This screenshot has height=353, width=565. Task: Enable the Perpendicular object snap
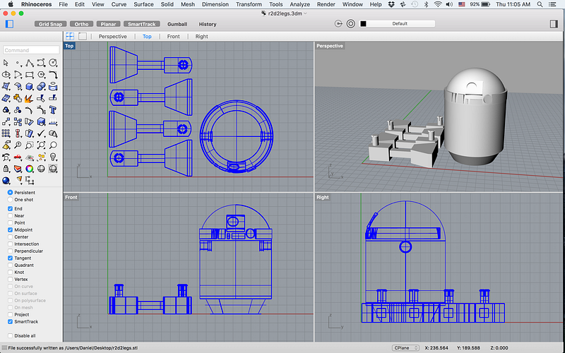[10, 251]
